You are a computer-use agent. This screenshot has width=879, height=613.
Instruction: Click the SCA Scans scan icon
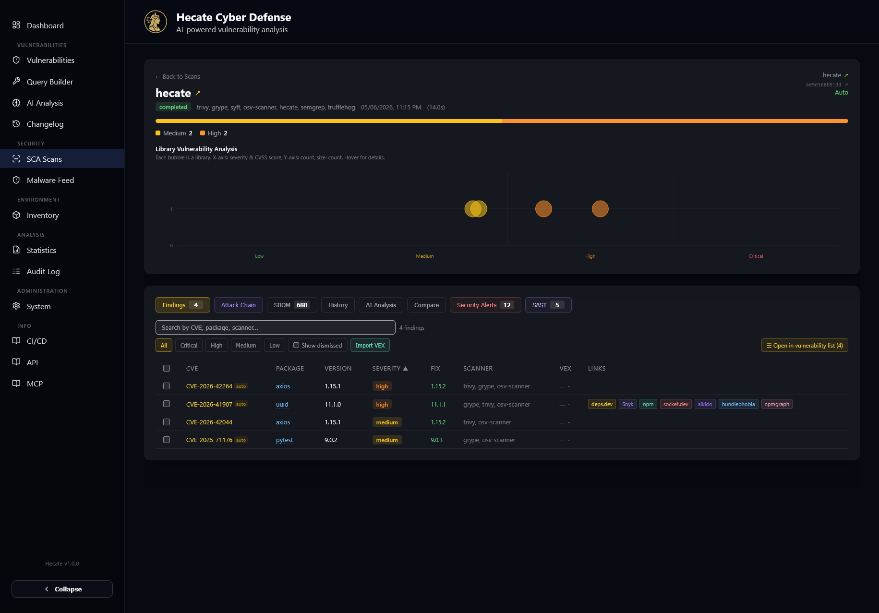pyautogui.click(x=16, y=159)
